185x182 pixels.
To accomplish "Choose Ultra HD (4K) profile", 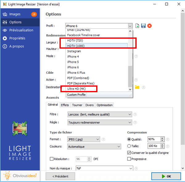I will click(97, 89).
